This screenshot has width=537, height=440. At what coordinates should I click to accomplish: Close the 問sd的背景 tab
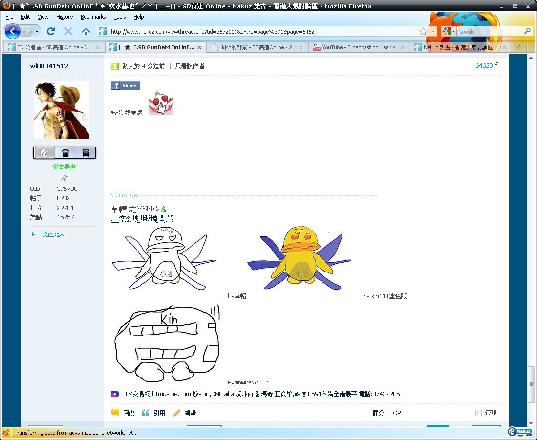tap(301, 47)
